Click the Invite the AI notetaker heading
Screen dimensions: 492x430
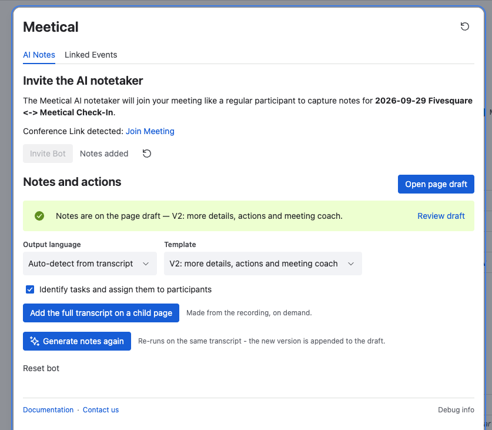[83, 81]
